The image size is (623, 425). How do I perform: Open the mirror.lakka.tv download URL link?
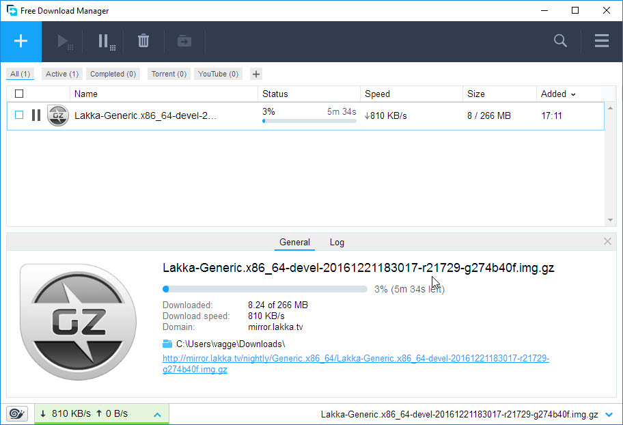(x=356, y=364)
